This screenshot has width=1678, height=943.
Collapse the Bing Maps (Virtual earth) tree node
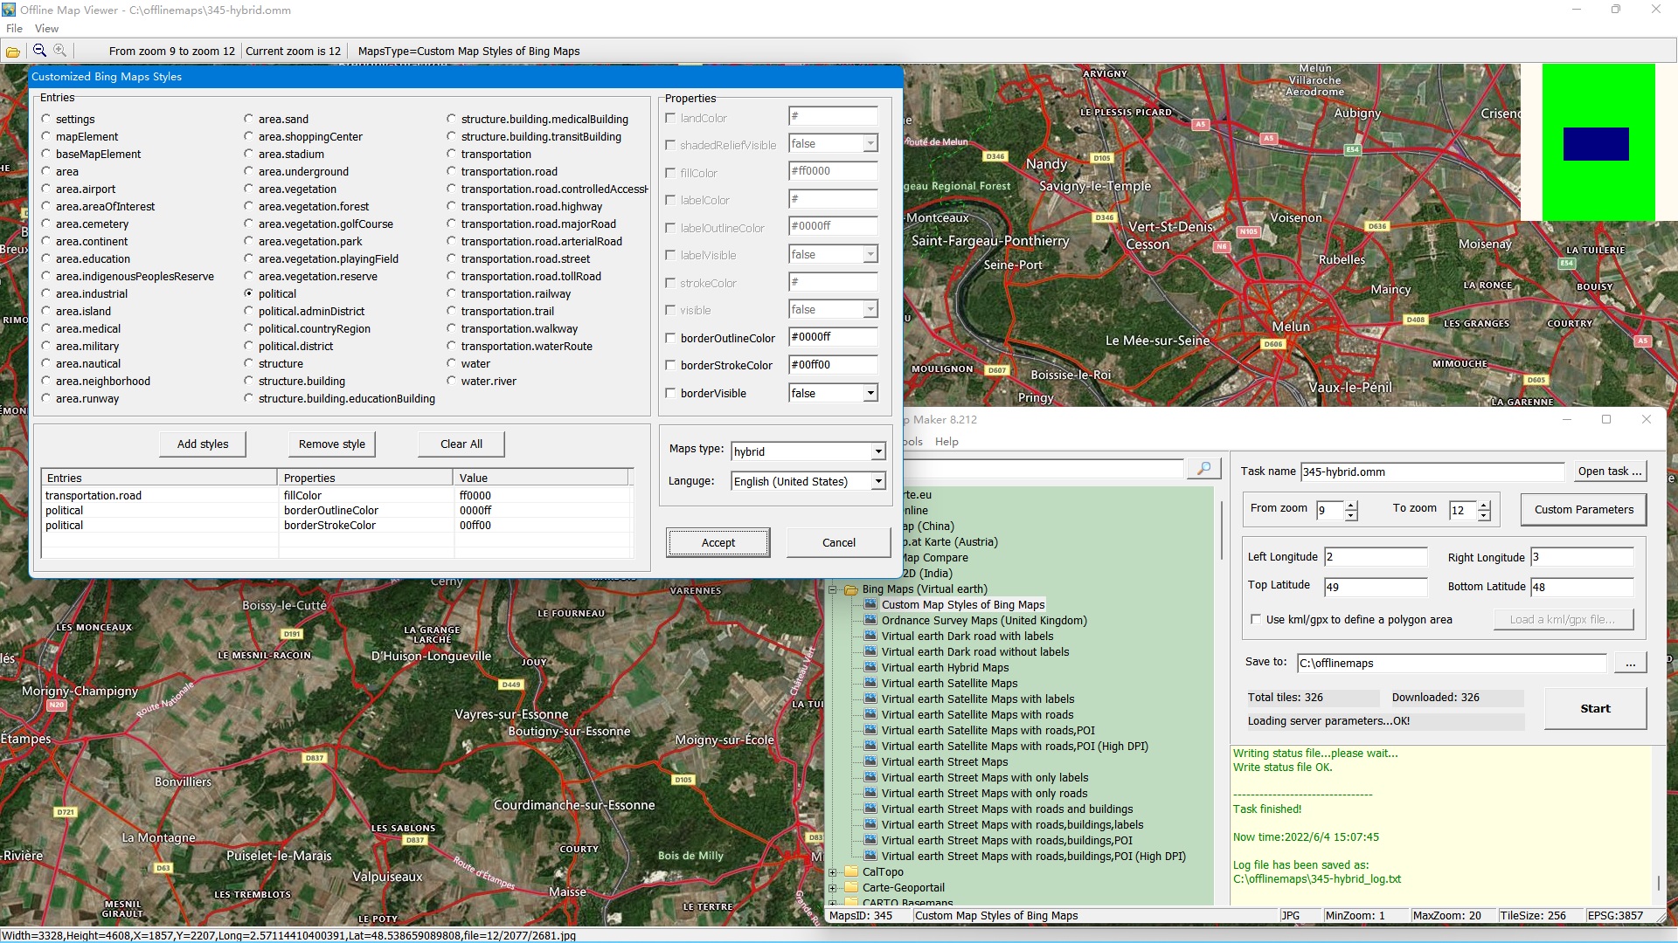[x=833, y=589]
